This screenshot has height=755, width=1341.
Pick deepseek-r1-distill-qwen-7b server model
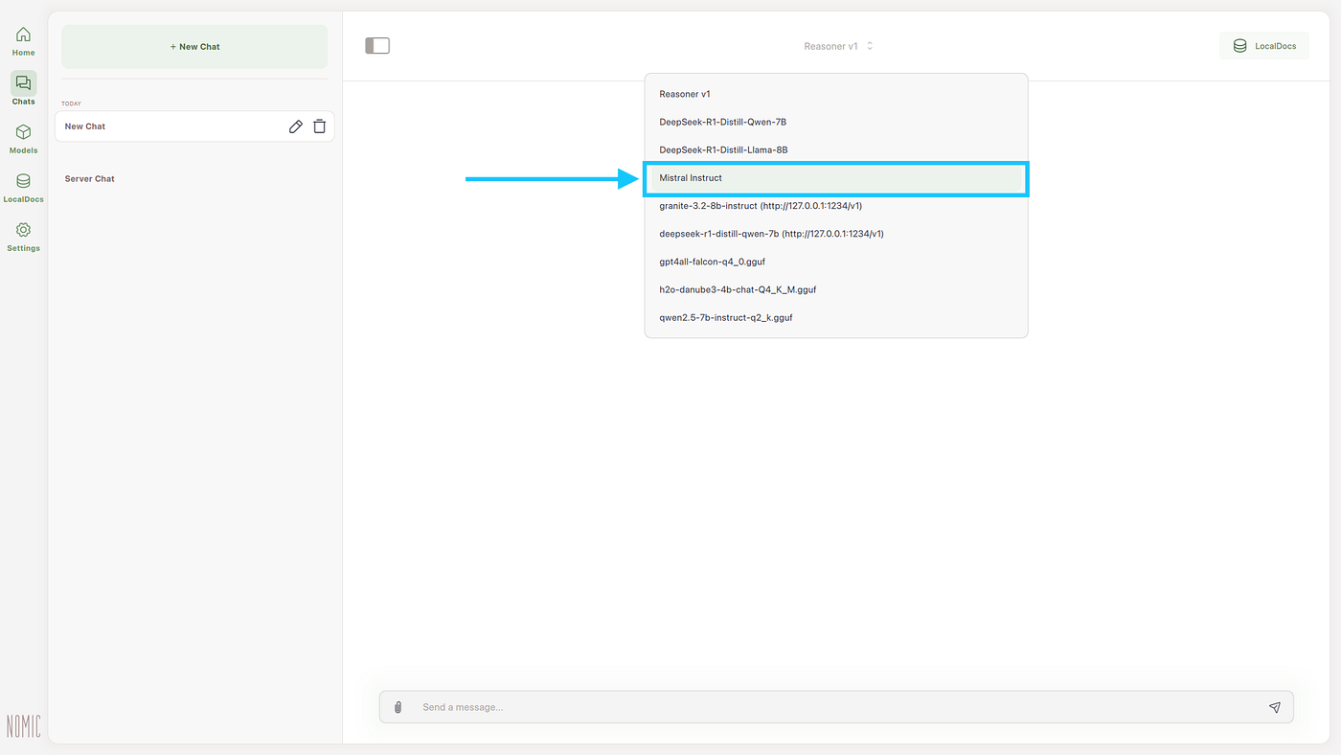836,234
